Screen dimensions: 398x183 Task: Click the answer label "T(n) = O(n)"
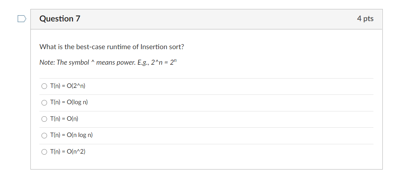[x=64, y=119]
